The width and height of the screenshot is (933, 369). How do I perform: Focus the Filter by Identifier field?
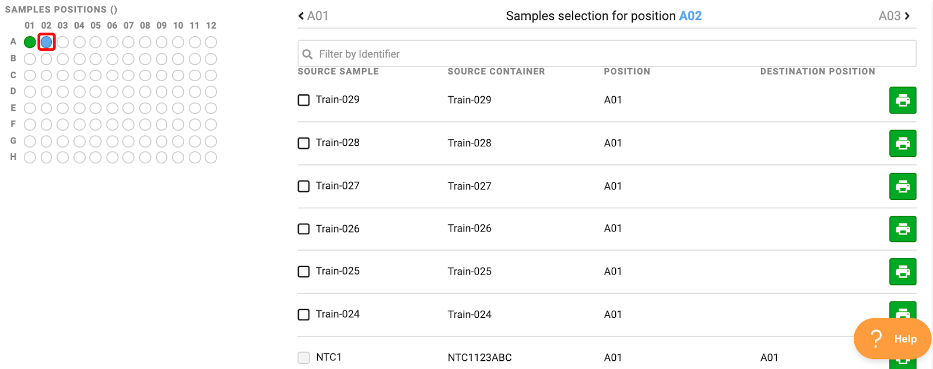tap(606, 54)
